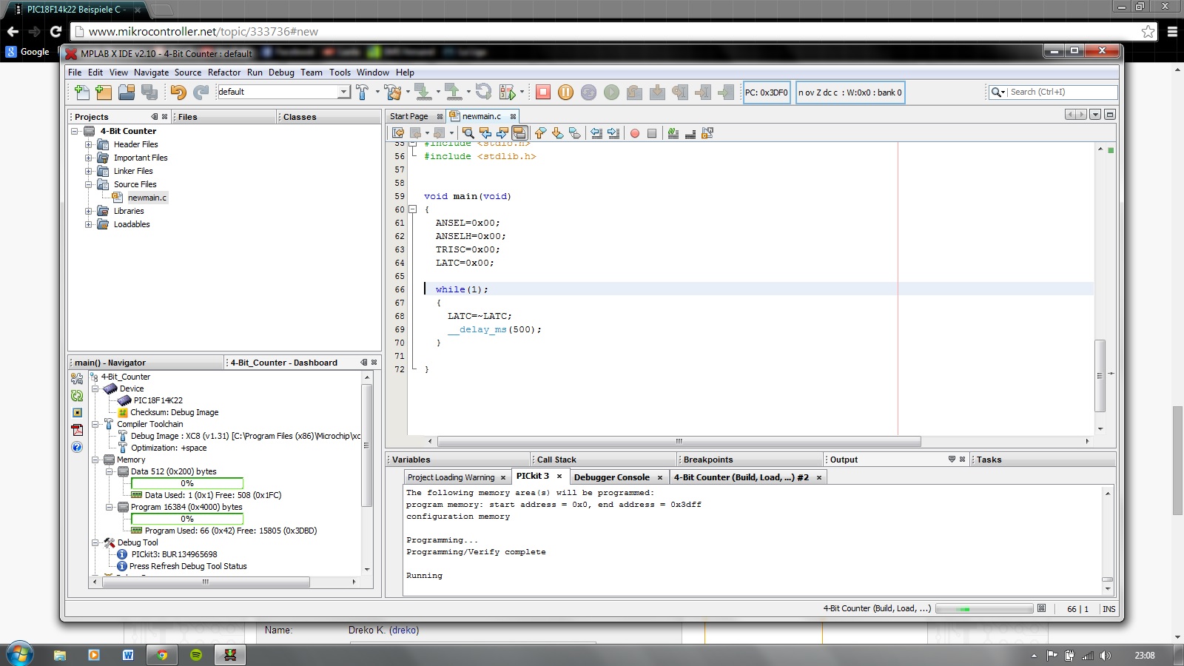Open Spotify from the Windows taskbar
Viewport: 1184px width, 666px height.
click(x=196, y=655)
